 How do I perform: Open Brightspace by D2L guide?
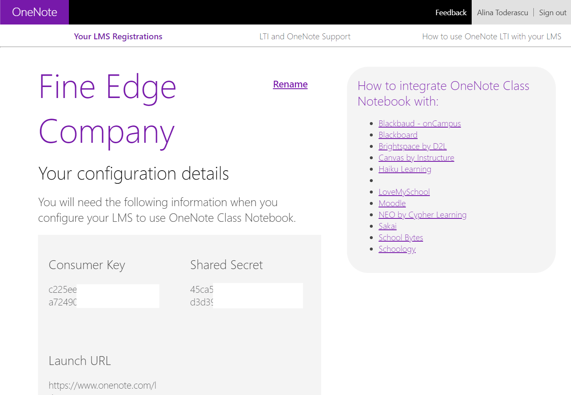tap(413, 146)
